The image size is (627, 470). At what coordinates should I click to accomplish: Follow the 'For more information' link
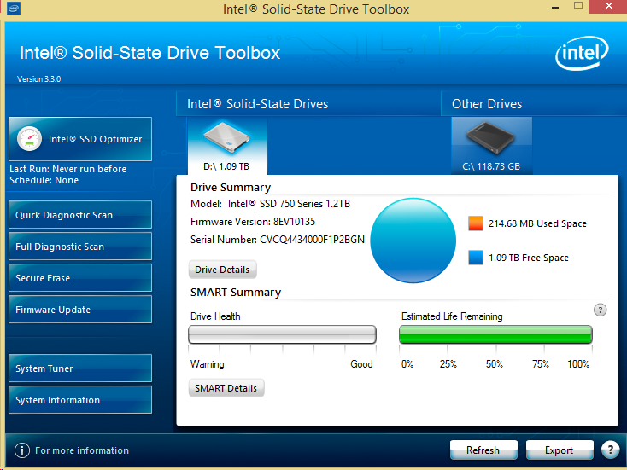pyautogui.click(x=82, y=450)
